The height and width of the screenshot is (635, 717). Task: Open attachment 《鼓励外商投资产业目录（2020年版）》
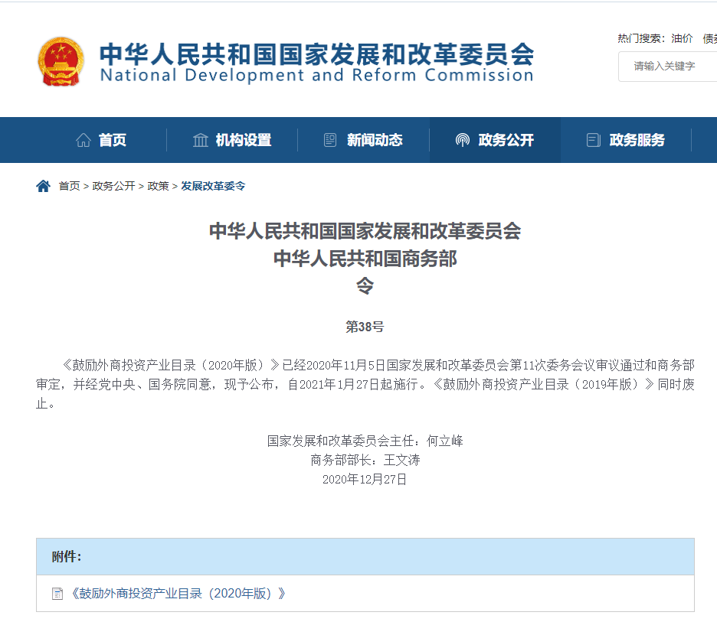(178, 594)
